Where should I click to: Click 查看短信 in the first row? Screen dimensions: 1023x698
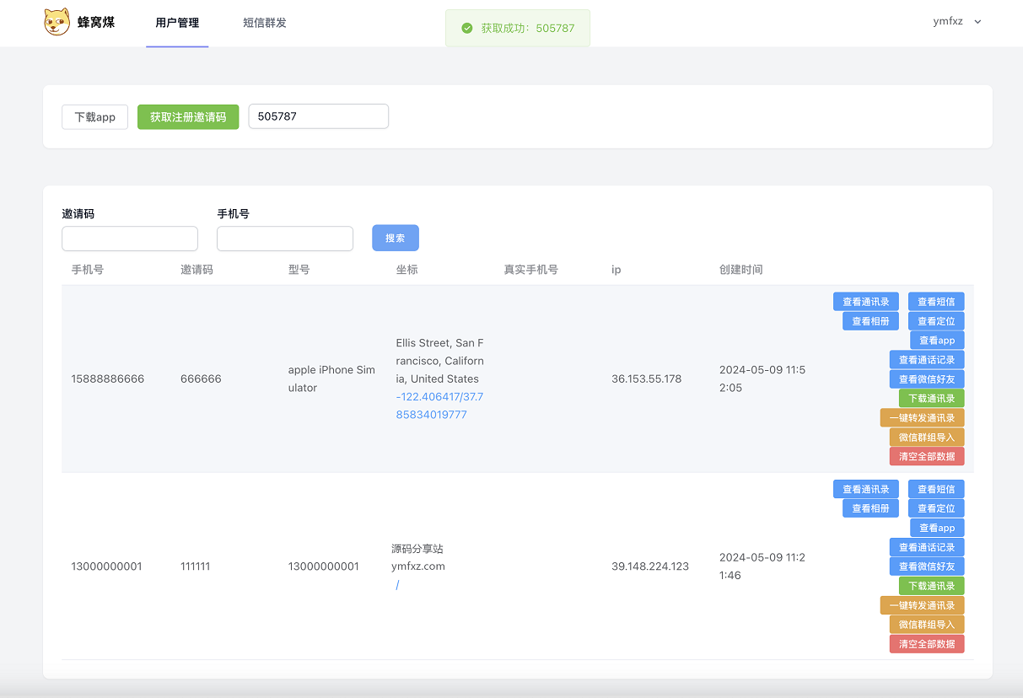point(936,302)
